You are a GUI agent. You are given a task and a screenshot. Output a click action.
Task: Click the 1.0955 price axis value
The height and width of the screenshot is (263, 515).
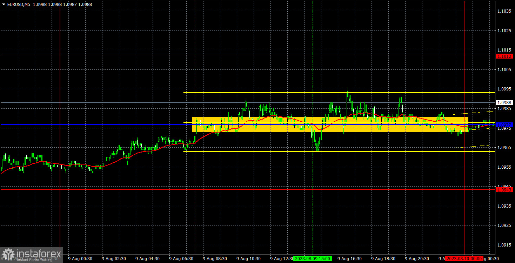click(504, 167)
